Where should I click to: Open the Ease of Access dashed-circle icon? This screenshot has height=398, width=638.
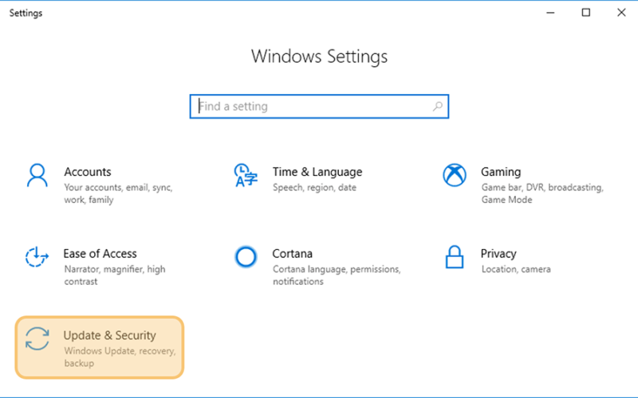[x=37, y=256]
